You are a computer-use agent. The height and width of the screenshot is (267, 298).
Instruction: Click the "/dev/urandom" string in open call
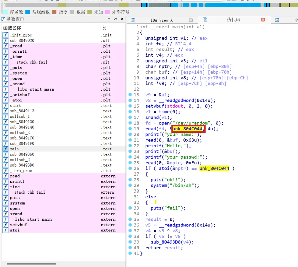(x=191, y=123)
